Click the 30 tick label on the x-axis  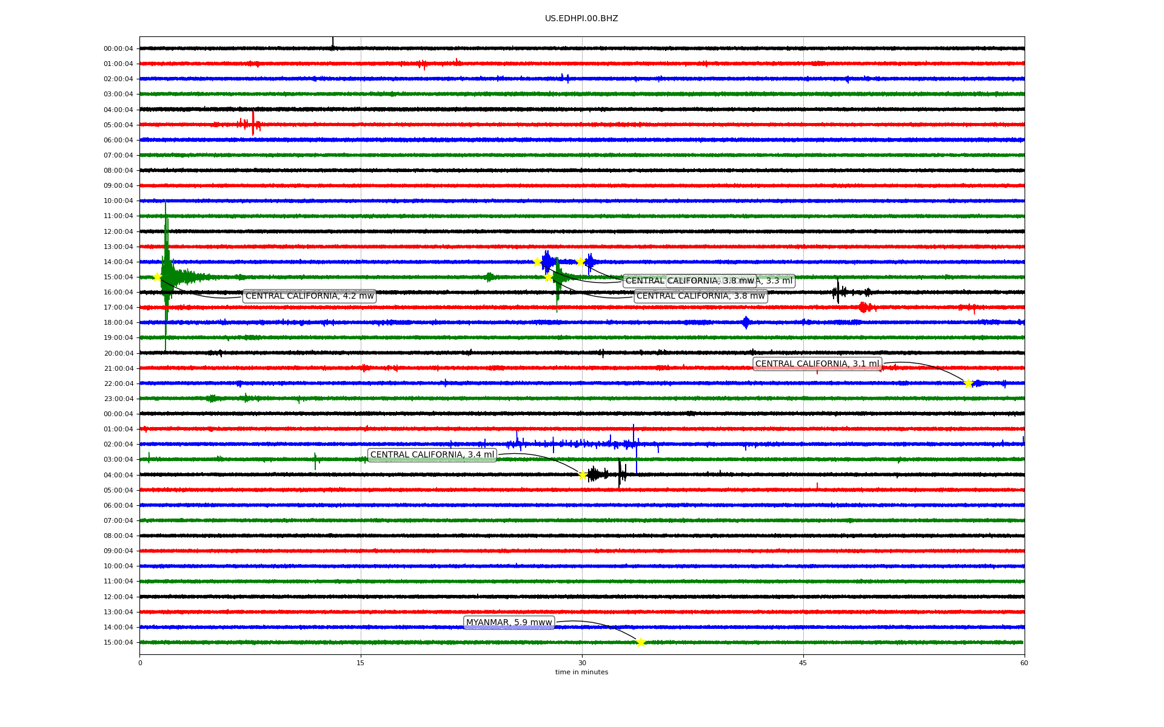click(x=582, y=663)
